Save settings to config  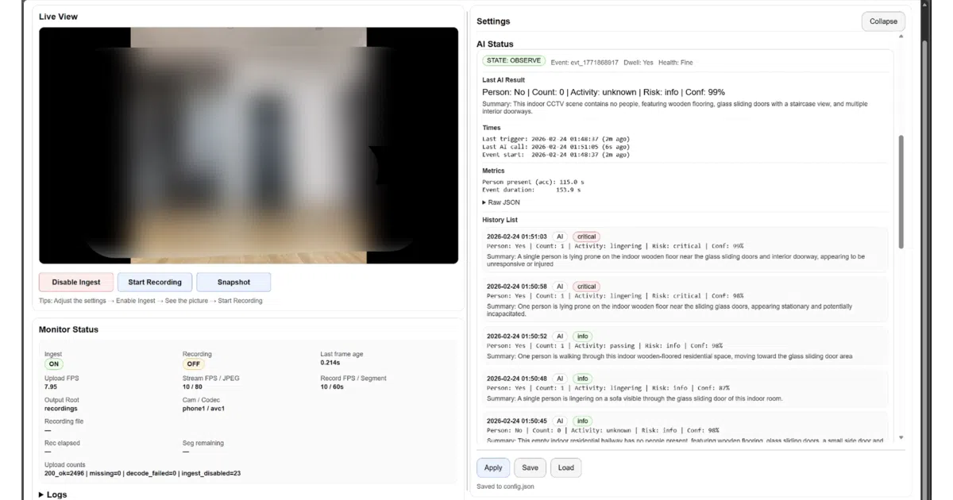pos(530,467)
